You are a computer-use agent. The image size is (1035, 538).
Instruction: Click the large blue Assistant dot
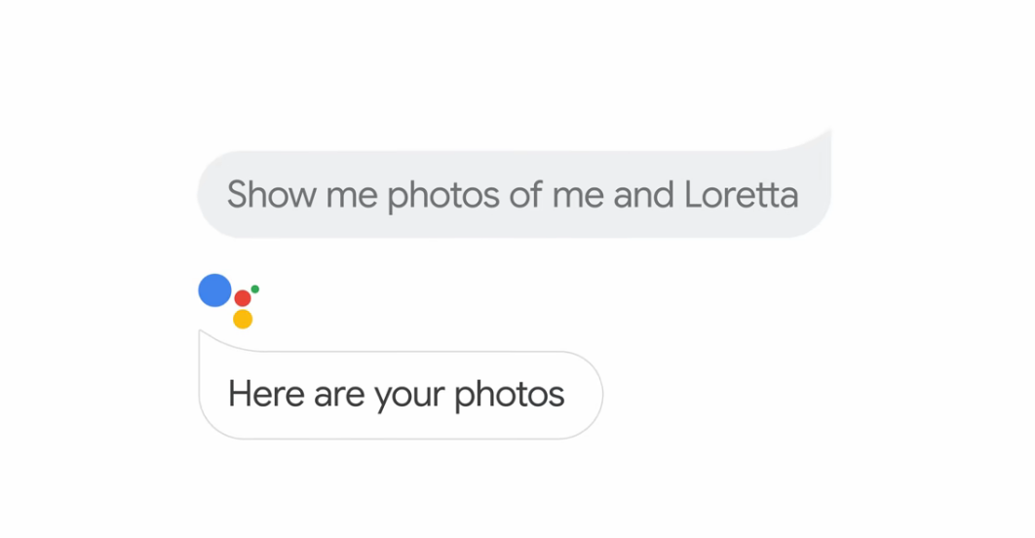[215, 290]
